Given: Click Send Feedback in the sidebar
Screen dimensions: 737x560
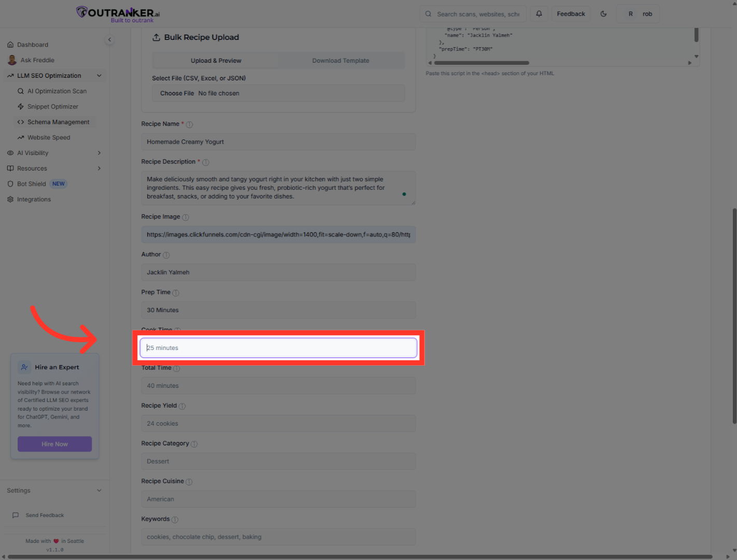Looking at the screenshot, I should tap(45, 515).
